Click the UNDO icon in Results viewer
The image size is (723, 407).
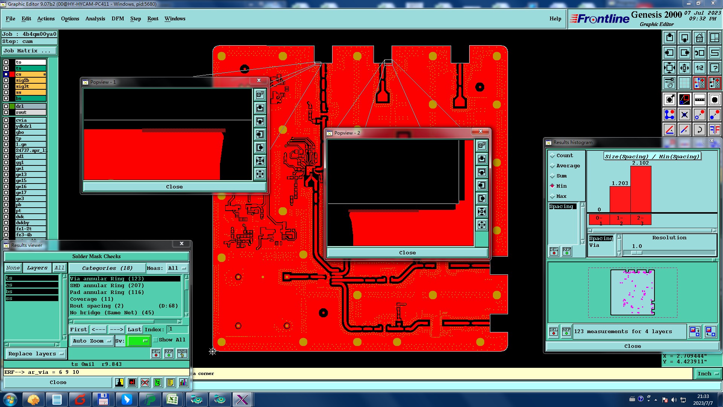point(182,353)
